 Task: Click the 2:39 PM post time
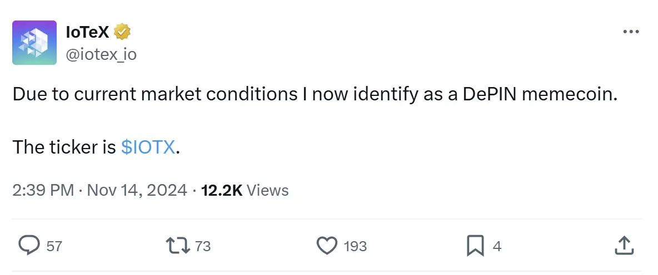pyautogui.click(x=43, y=190)
